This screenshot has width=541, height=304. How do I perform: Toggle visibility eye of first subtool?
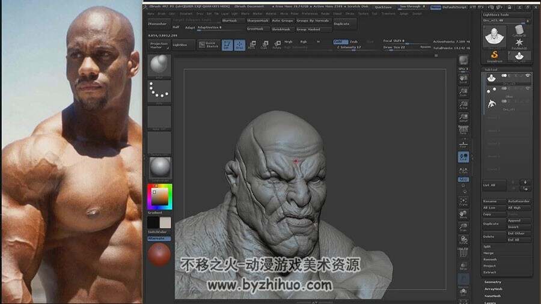pos(528,76)
